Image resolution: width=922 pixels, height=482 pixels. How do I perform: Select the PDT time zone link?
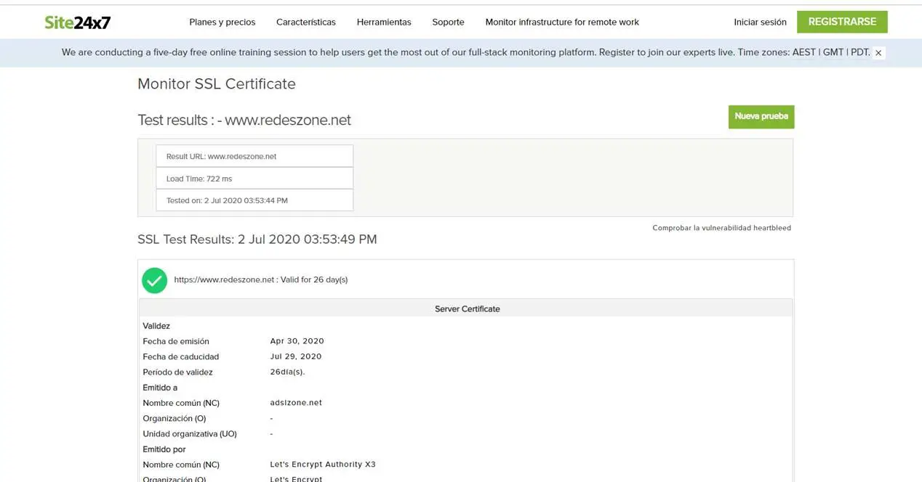point(859,52)
